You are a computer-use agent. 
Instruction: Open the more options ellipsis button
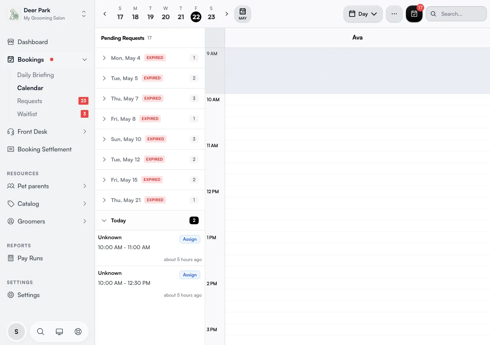pos(394,14)
